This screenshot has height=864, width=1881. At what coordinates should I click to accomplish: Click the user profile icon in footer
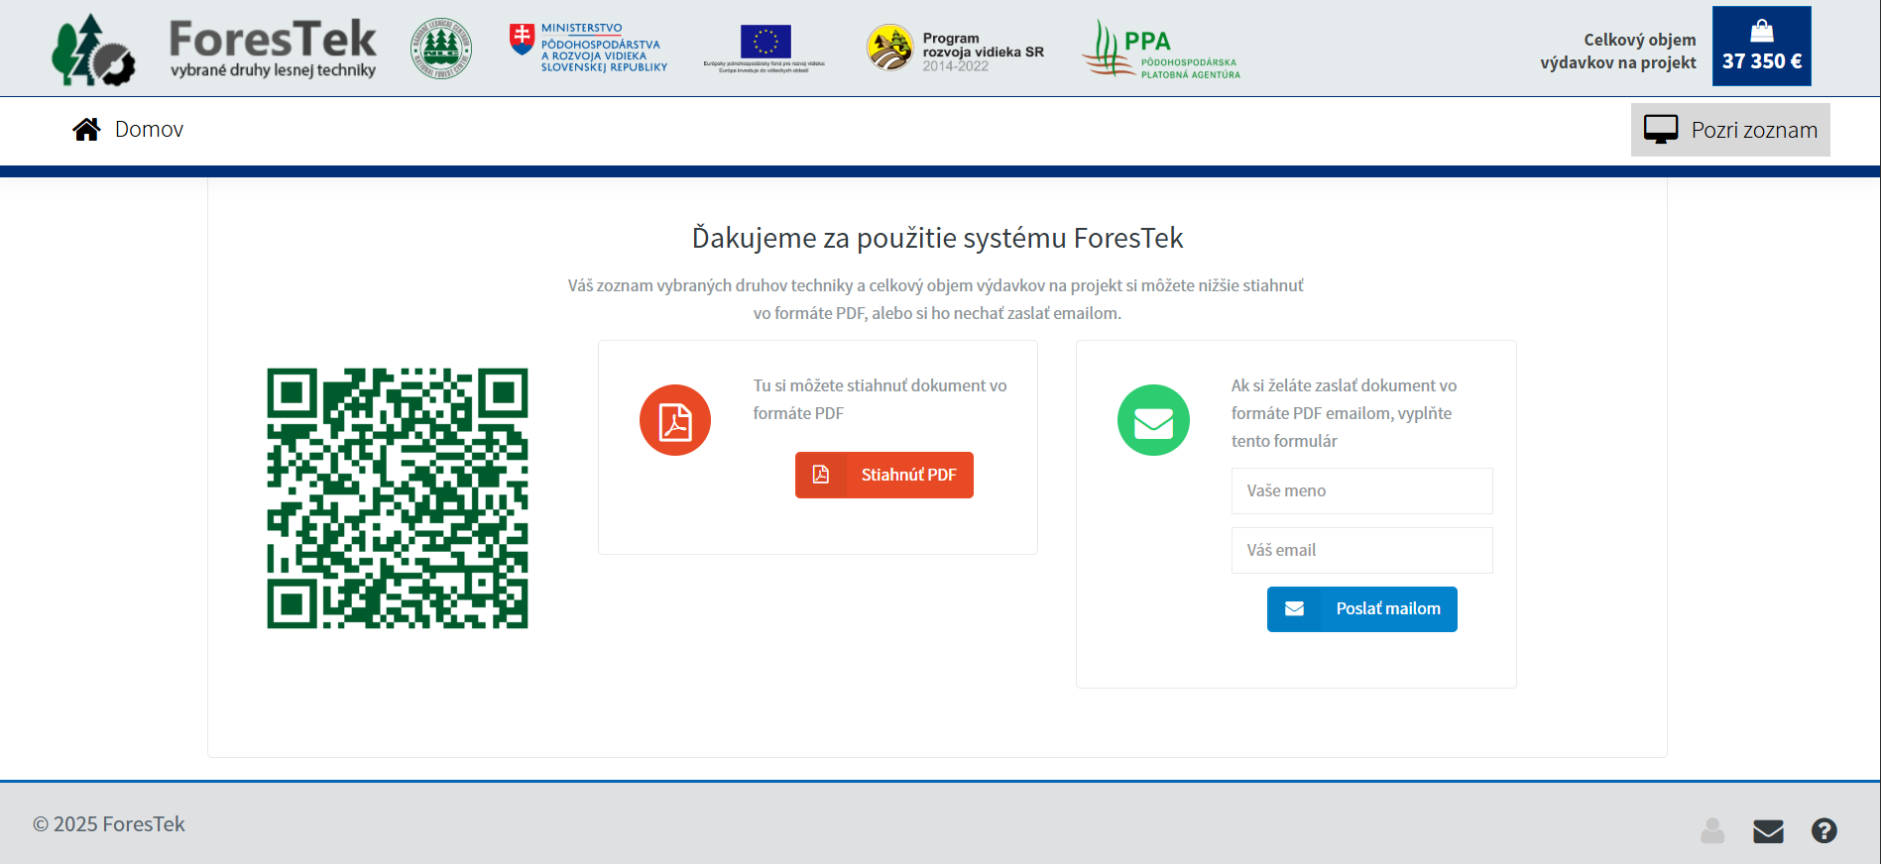pyautogui.click(x=1712, y=830)
